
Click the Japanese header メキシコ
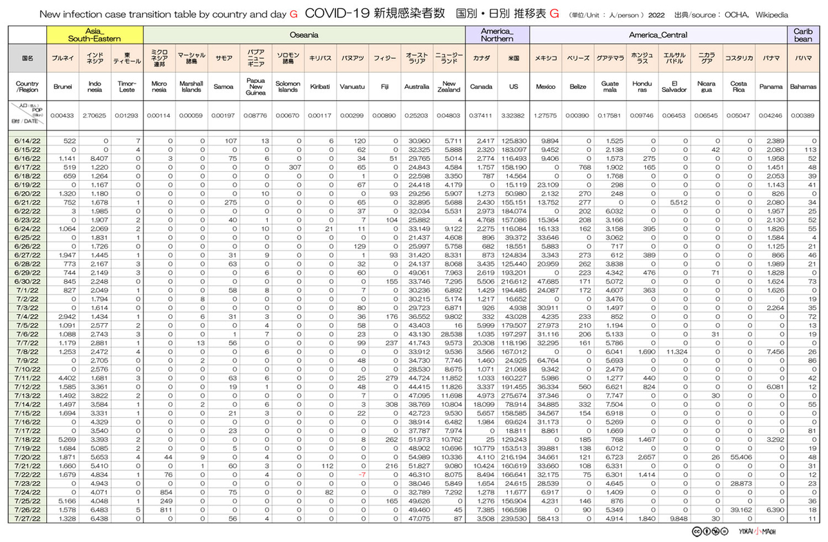(x=546, y=59)
